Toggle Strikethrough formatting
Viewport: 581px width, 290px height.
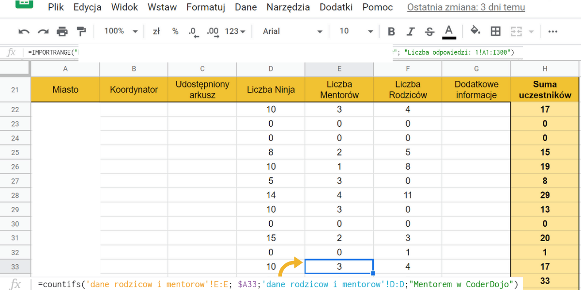[x=429, y=31]
